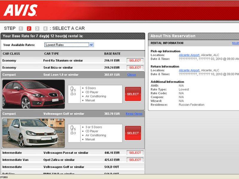The height and width of the screenshot is (179, 239).
Task: Click the 302.61 EUR base rate
Action: click(112, 75)
